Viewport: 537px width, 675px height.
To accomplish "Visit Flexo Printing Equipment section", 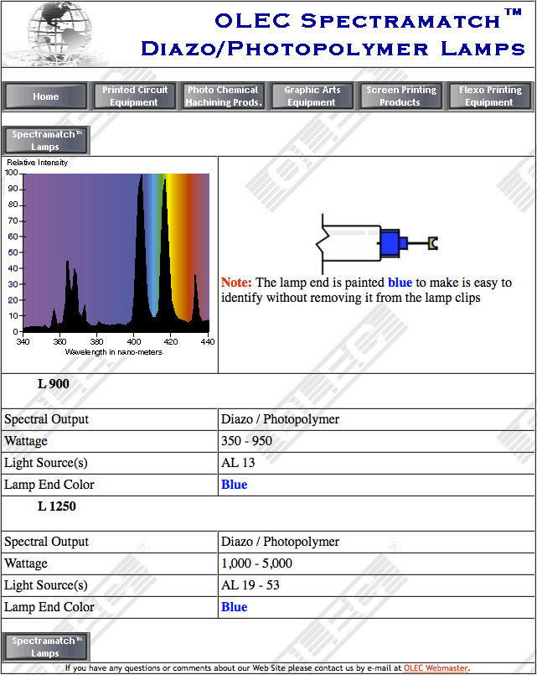I will [x=490, y=96].
